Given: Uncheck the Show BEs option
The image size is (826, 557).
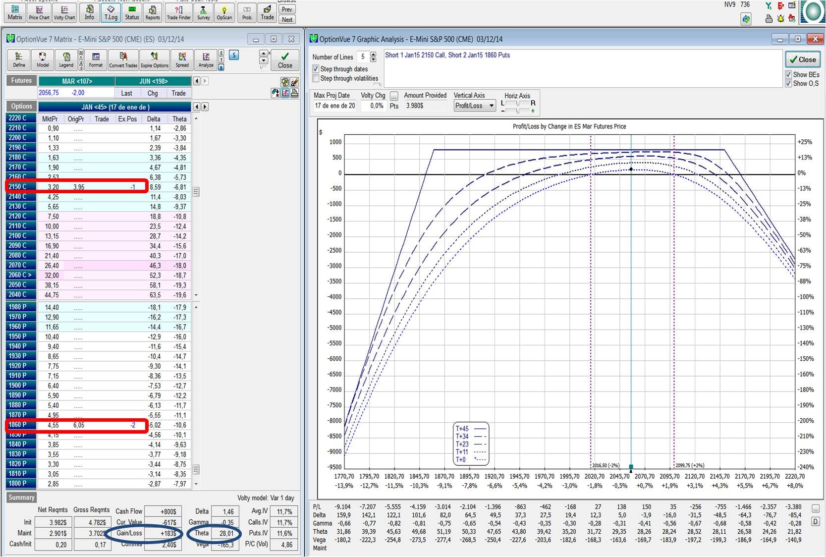Looking at the screenshot, I should coord(788,74).
